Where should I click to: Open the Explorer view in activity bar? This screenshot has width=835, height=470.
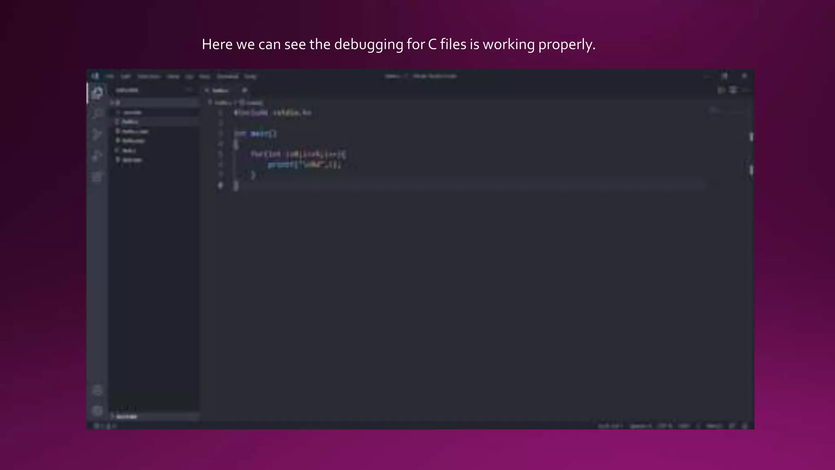tap(97, 93)
